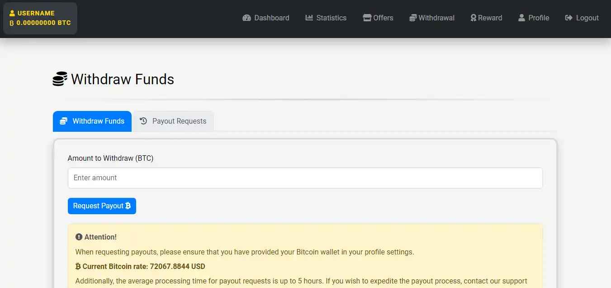Click the large coins icon beside page heading

(x=60, y=79)
